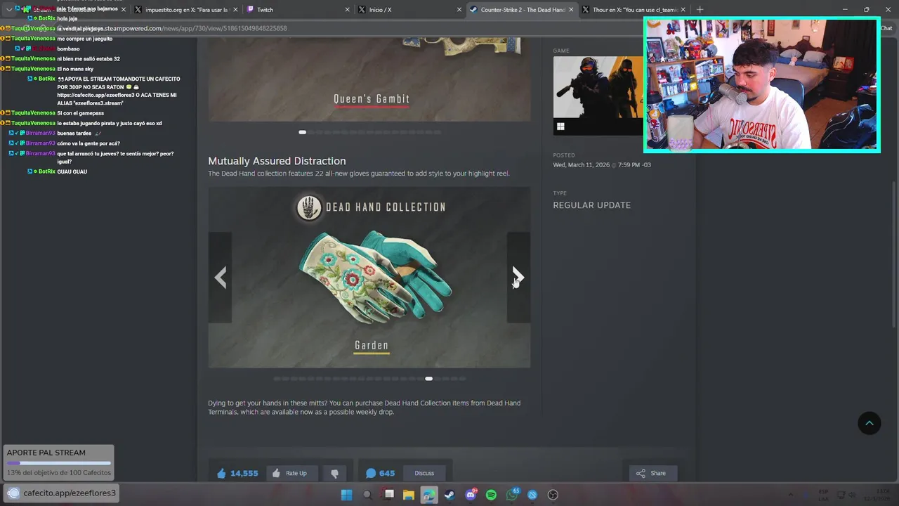Click the thumbs down button

tap(334, 473)
